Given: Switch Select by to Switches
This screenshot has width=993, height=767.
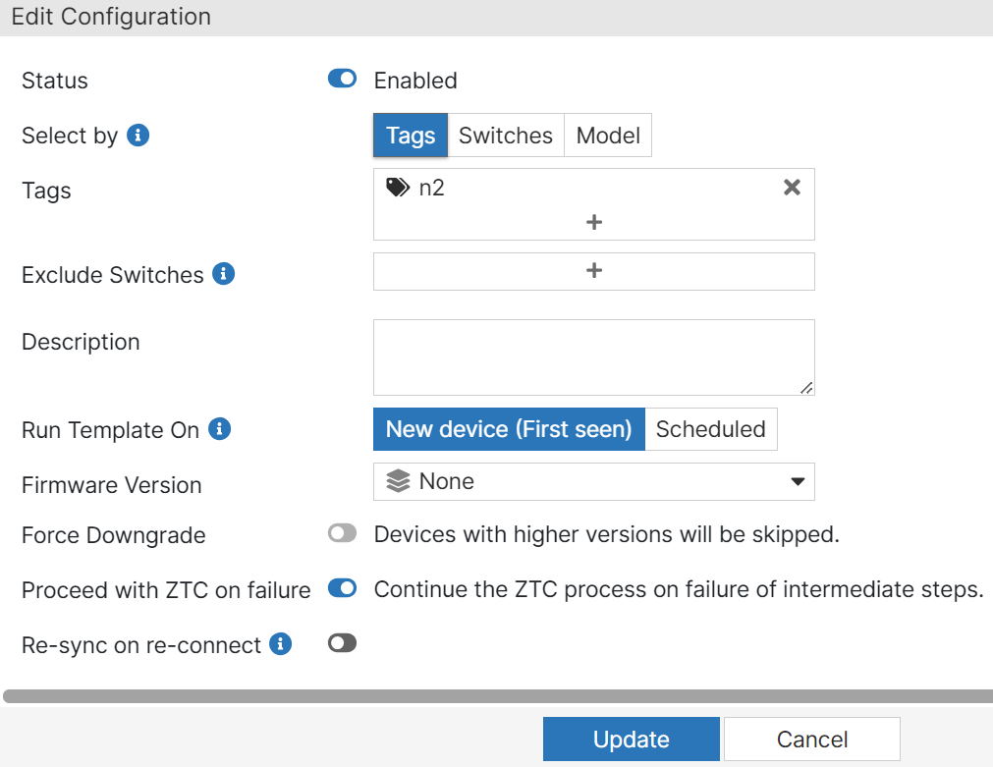Looking at the screenshot, I should pyautogui.click(x=506, y=136).
